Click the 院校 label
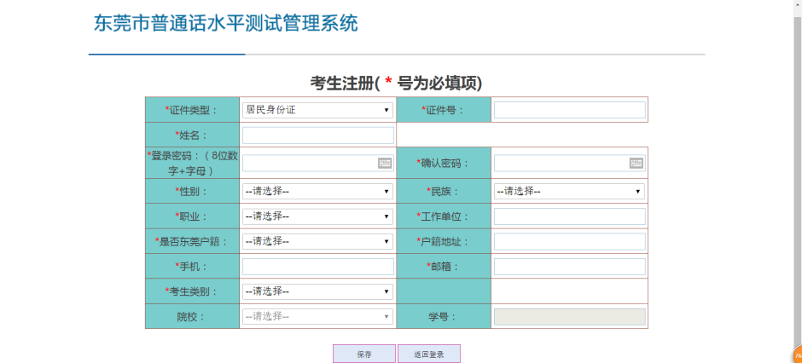 (192, 317)
